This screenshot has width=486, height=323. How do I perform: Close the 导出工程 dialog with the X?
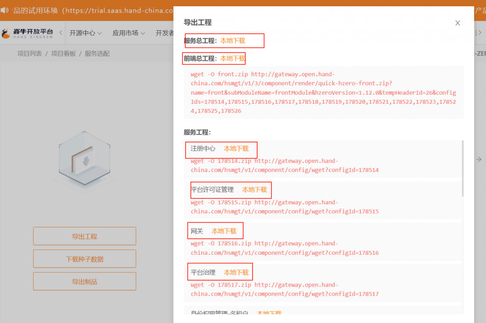(458, 23)
